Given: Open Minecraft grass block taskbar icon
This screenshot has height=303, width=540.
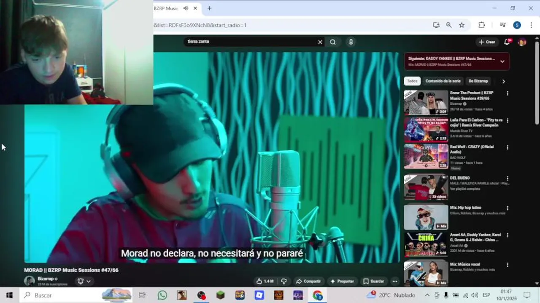Looking at the screenshot, I should [x=220, y=295].
